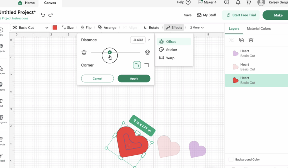Toggle the Effects menu
Image resolution: width=288 pixels, height=168 pixels.
174,28
